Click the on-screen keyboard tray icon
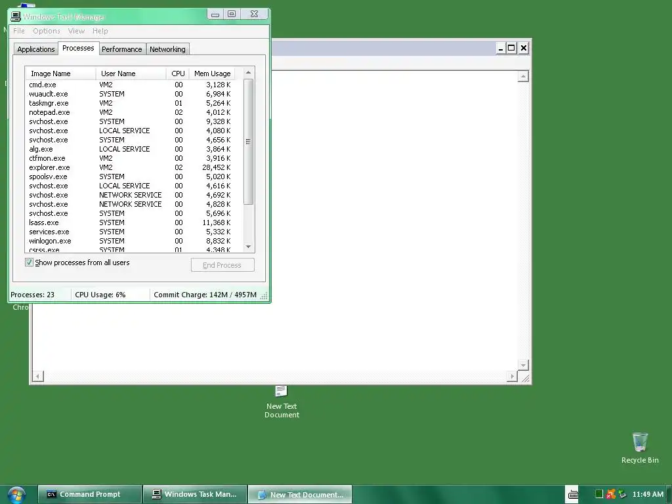Image resolution: width=672 pixels, height=504 pixels. [573, 494]
